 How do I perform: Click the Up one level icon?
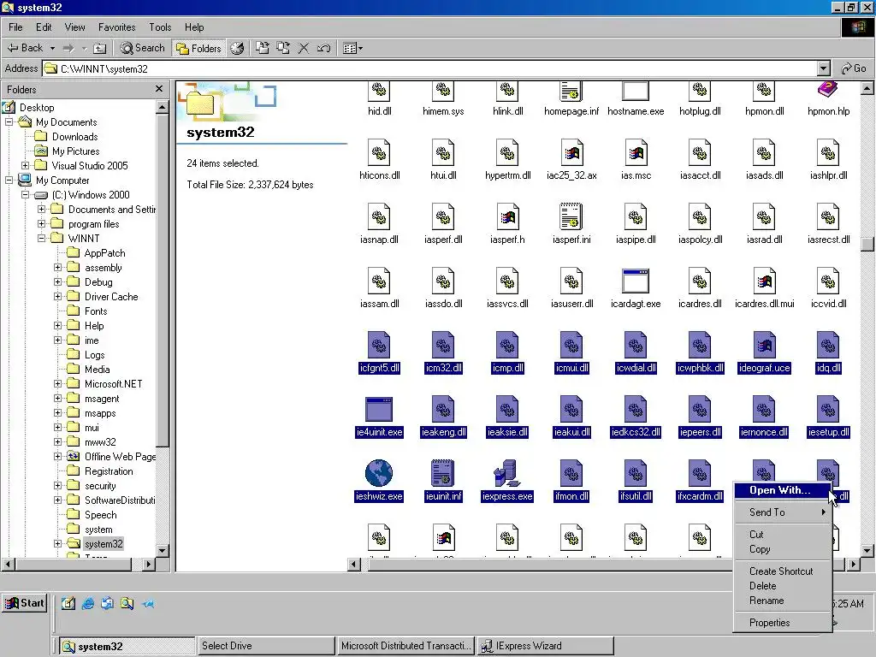pyautogui.click(x=99, y=48)
